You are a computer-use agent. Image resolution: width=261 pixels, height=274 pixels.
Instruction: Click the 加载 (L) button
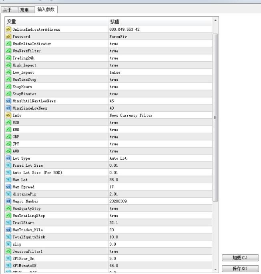pyautogui.click(x=240, y=258)
